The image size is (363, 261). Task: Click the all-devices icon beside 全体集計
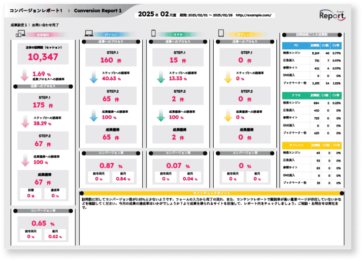coord(21,34)
